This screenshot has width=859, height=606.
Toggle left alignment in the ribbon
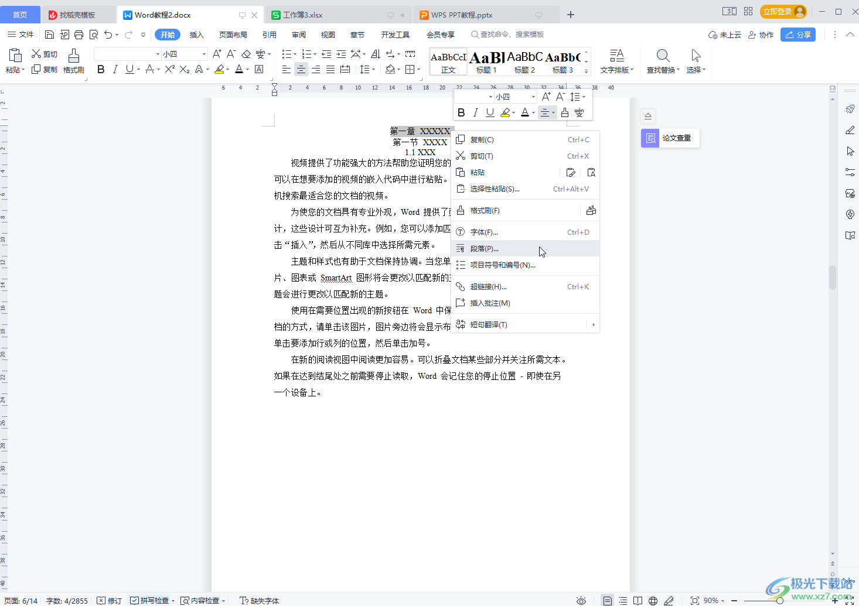[287, 69]
